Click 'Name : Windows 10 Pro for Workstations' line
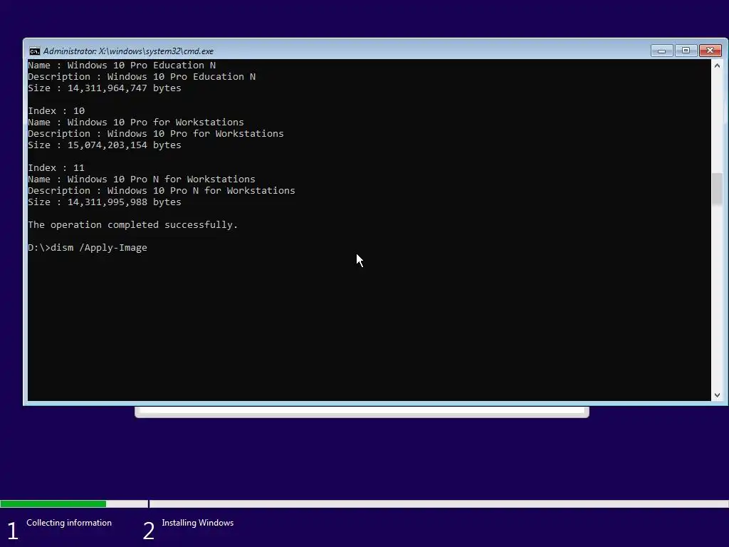 pyautogui.click(x=136, y=122)
